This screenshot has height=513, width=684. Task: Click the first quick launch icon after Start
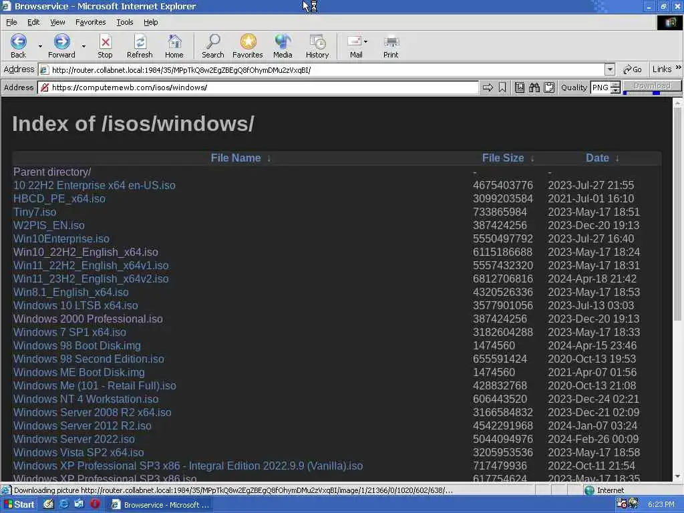(x=48, y=504)
